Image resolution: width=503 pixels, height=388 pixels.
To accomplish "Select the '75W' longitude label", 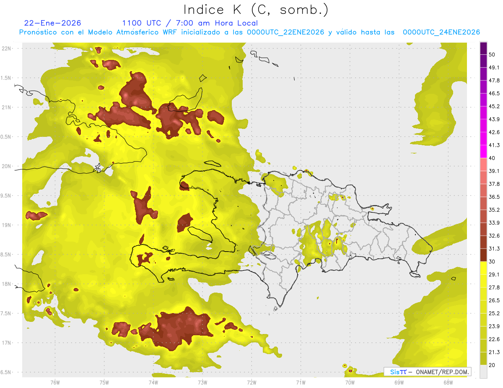I will pyautogui.click(x=104, y=382).
